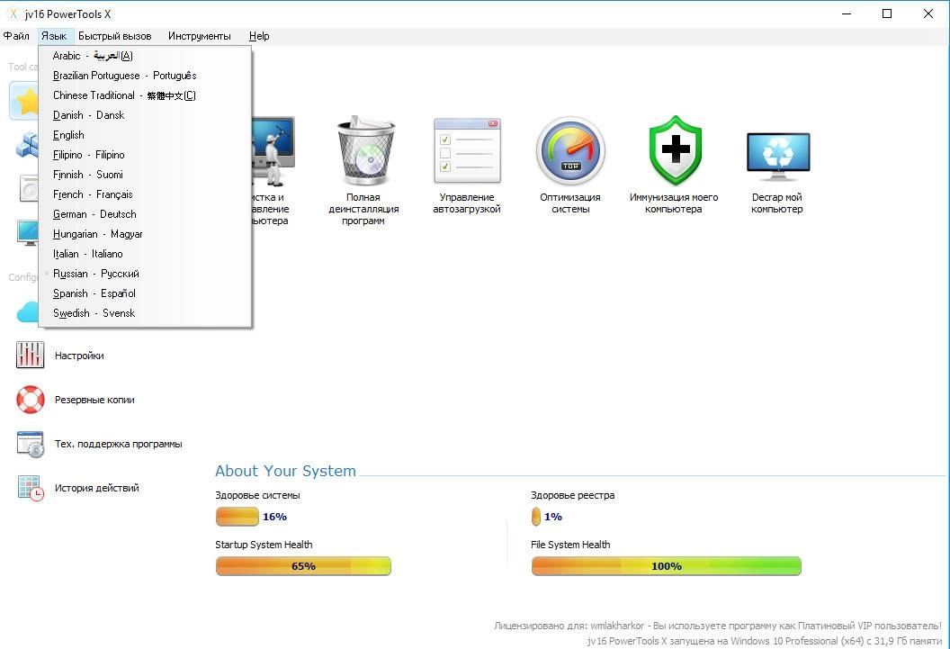The height and width of the screenshot is (649, 950).
Task: Open История действий
Action: [97, 488]
